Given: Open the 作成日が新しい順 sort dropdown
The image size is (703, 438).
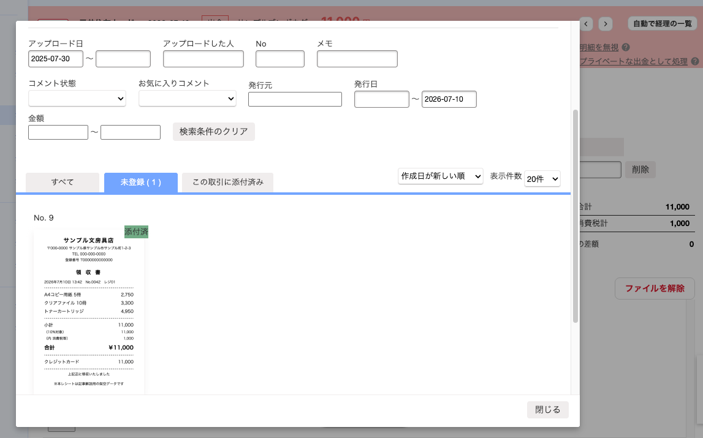Looking at the screenshot, I should 441,176.
